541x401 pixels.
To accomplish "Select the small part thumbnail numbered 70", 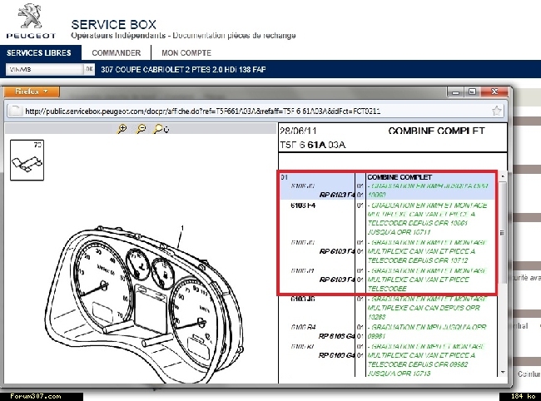I will pyautogui.click(x=27, y=160).
